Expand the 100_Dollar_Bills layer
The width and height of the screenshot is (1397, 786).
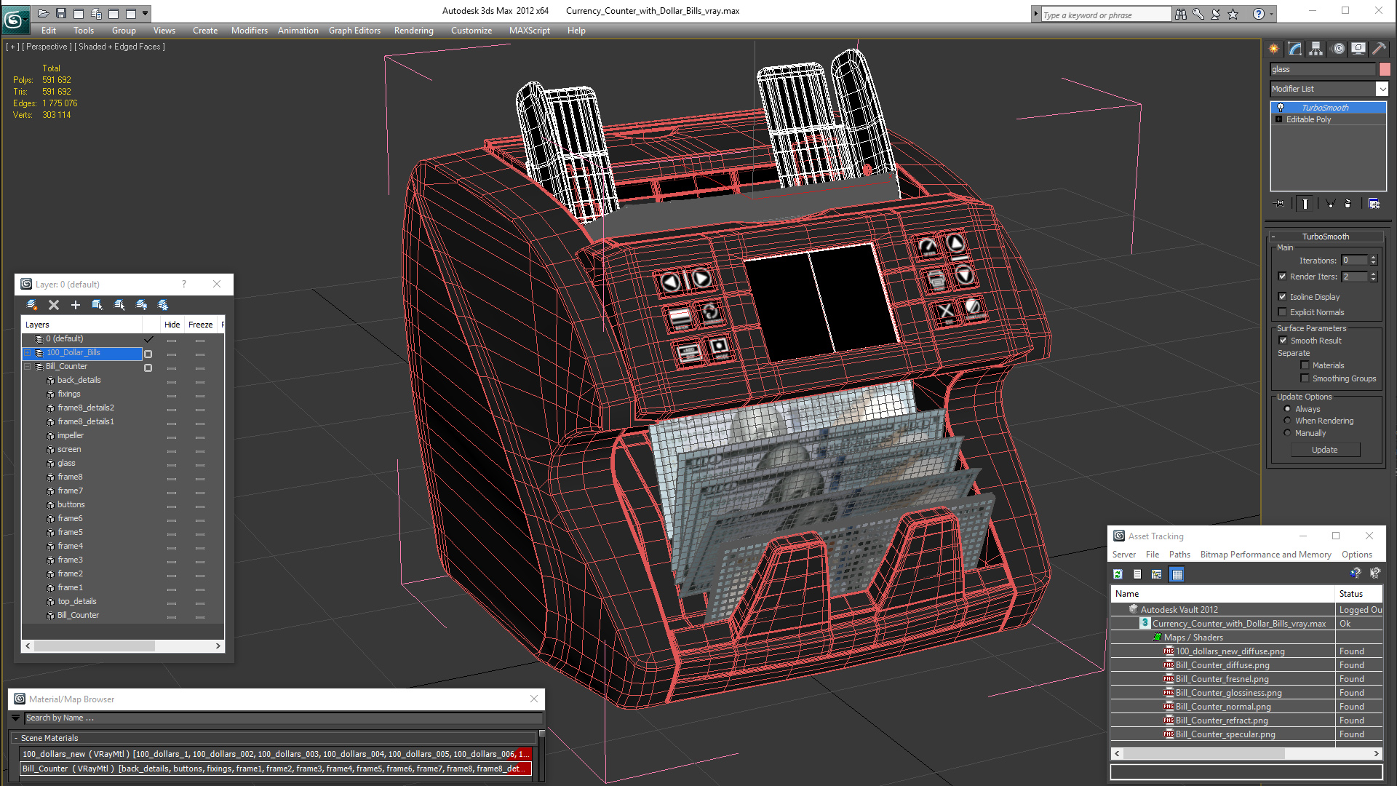pyautogui.click(x=28, y=353)
